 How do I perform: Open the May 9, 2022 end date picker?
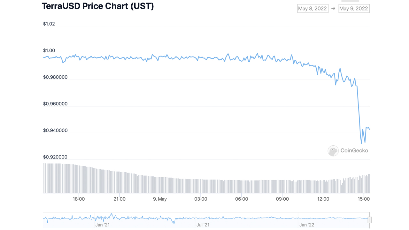click(x=354, y=9)
